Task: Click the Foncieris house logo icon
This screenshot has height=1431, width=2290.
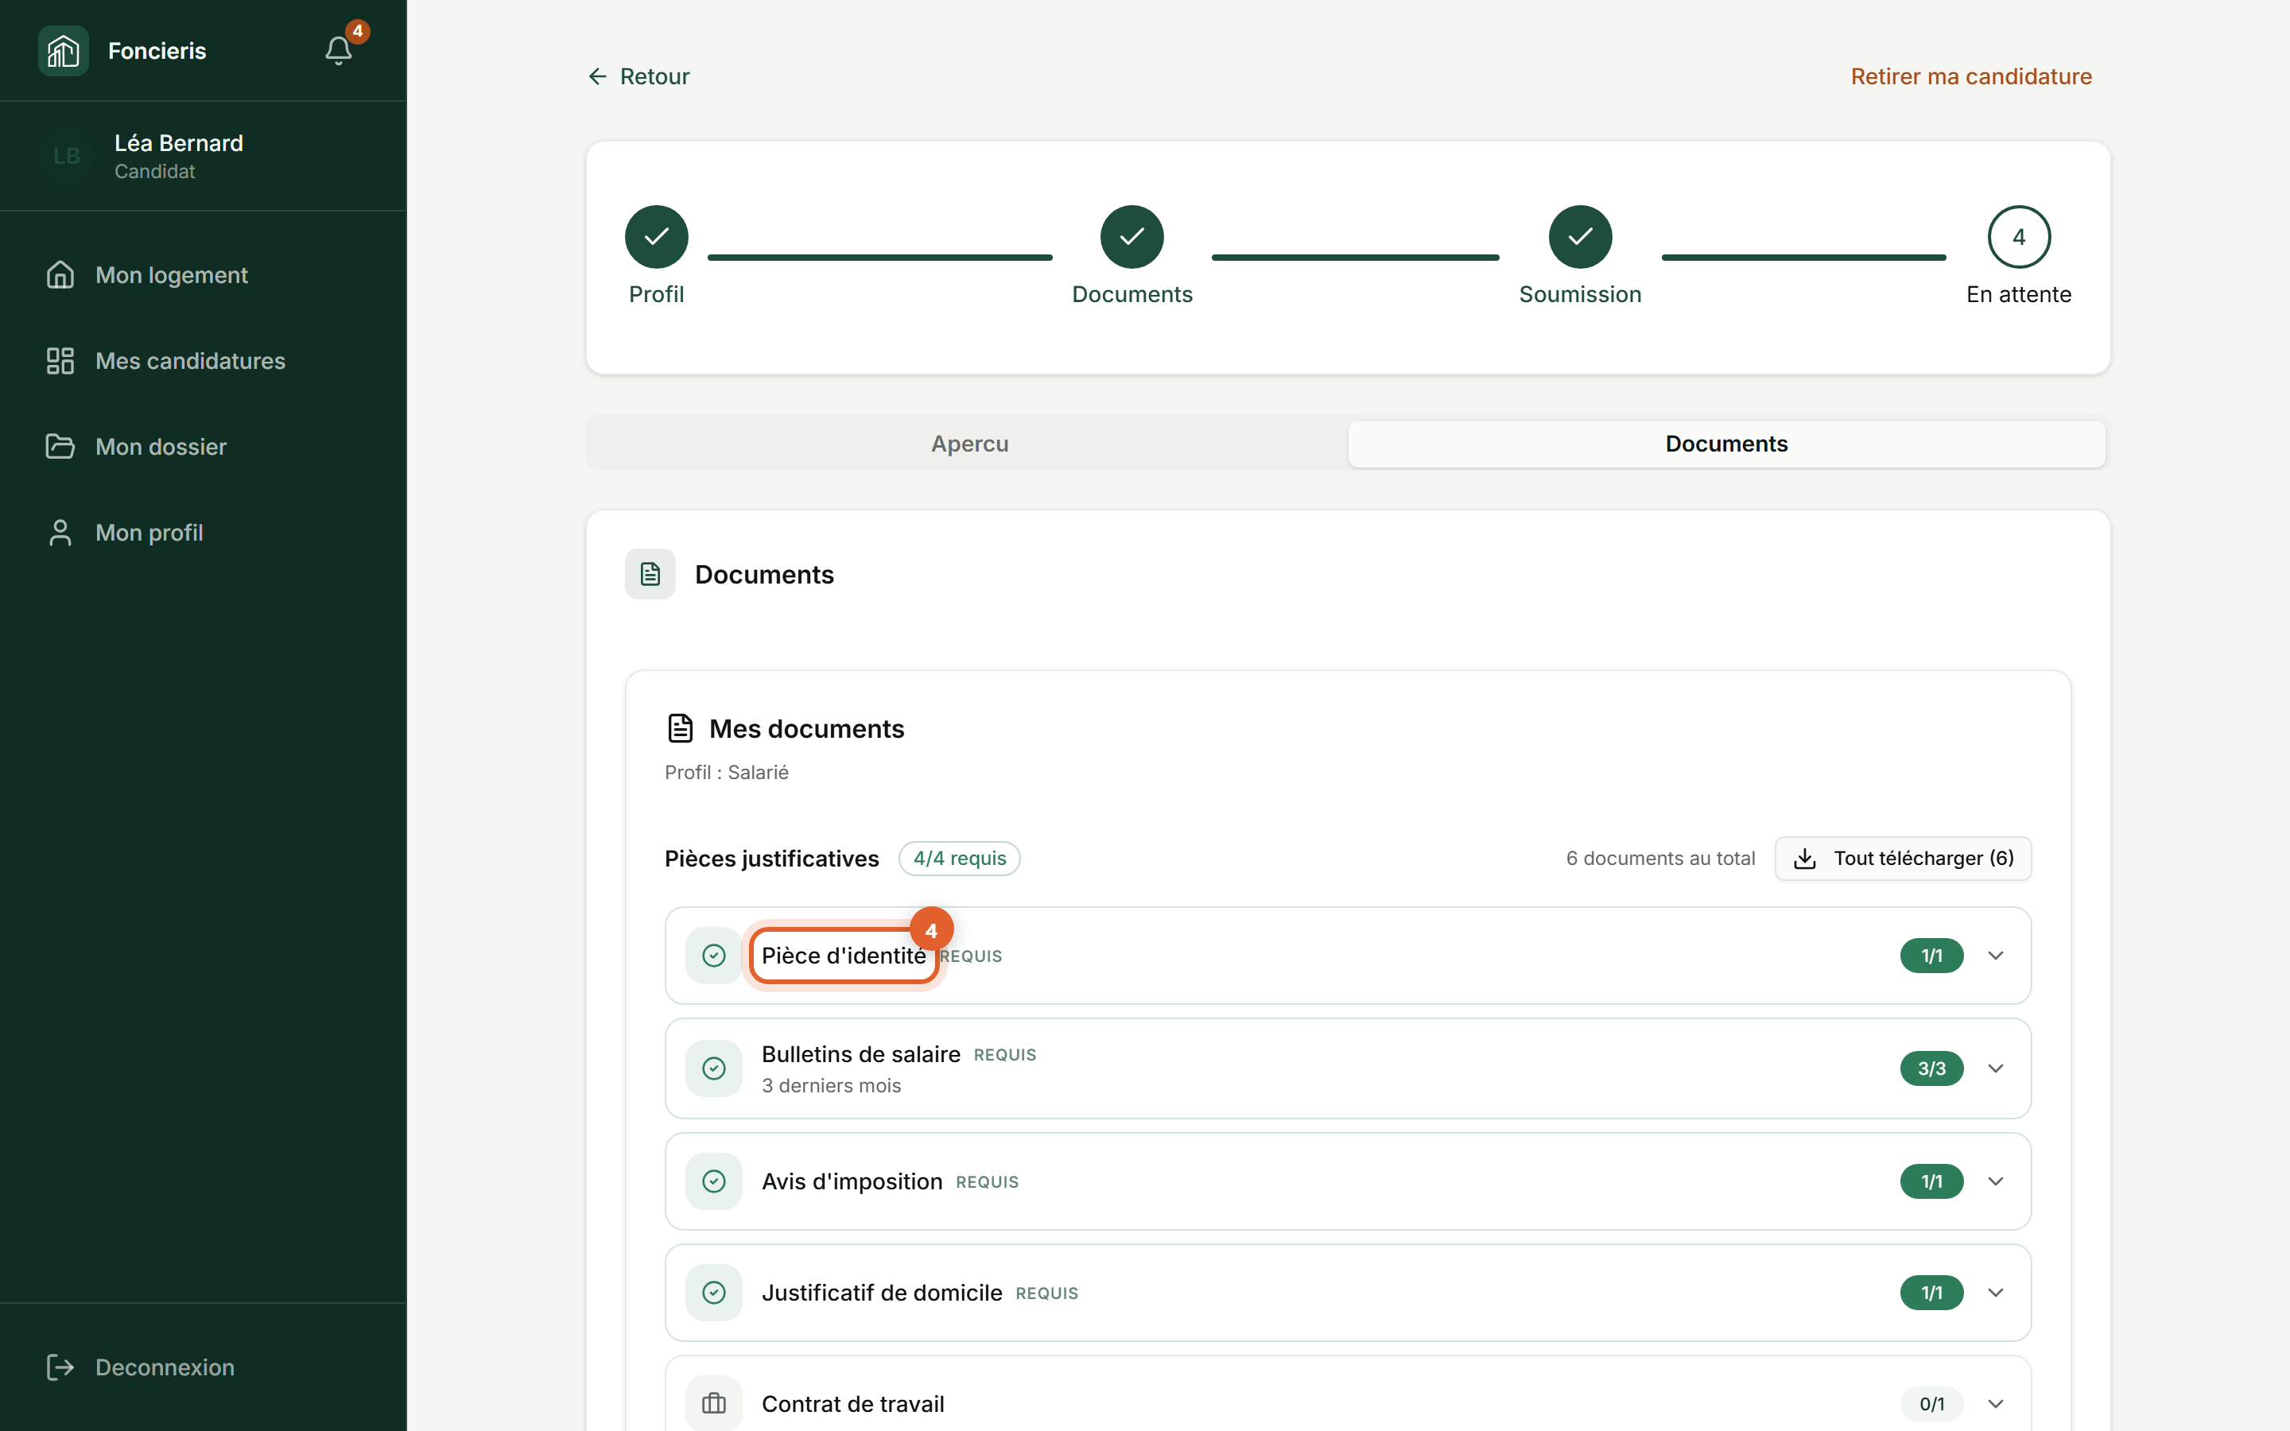Action: point(64,51)
